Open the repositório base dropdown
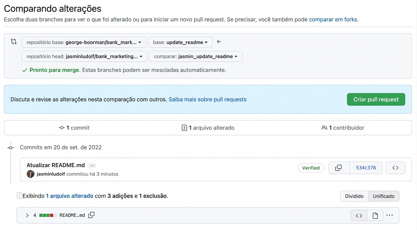Screen dimensions: 417x230 click(x=84, y=42)
